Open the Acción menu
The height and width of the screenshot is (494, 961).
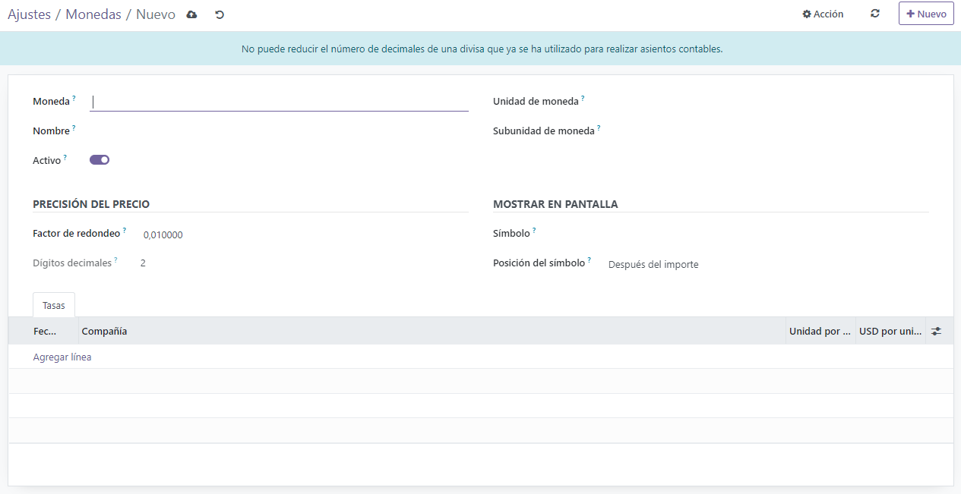(x=822, y=13)
